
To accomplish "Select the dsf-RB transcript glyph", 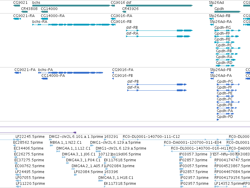I will coord(159,31).
